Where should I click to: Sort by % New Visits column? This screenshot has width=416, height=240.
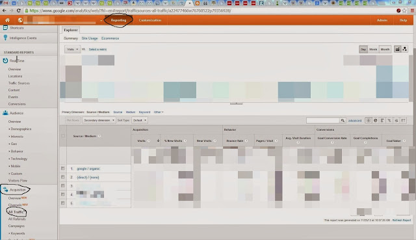pyautogui.click(x=173, y=140)
